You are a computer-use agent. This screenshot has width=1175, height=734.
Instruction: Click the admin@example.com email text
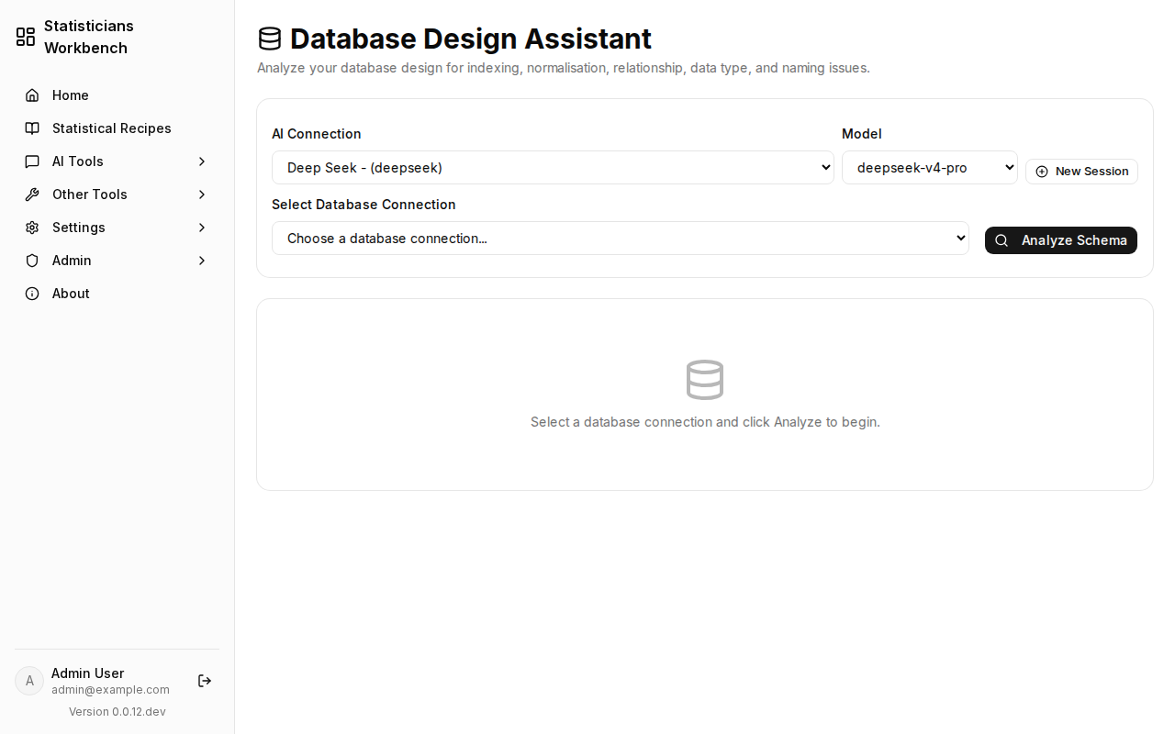coord(110,690)
